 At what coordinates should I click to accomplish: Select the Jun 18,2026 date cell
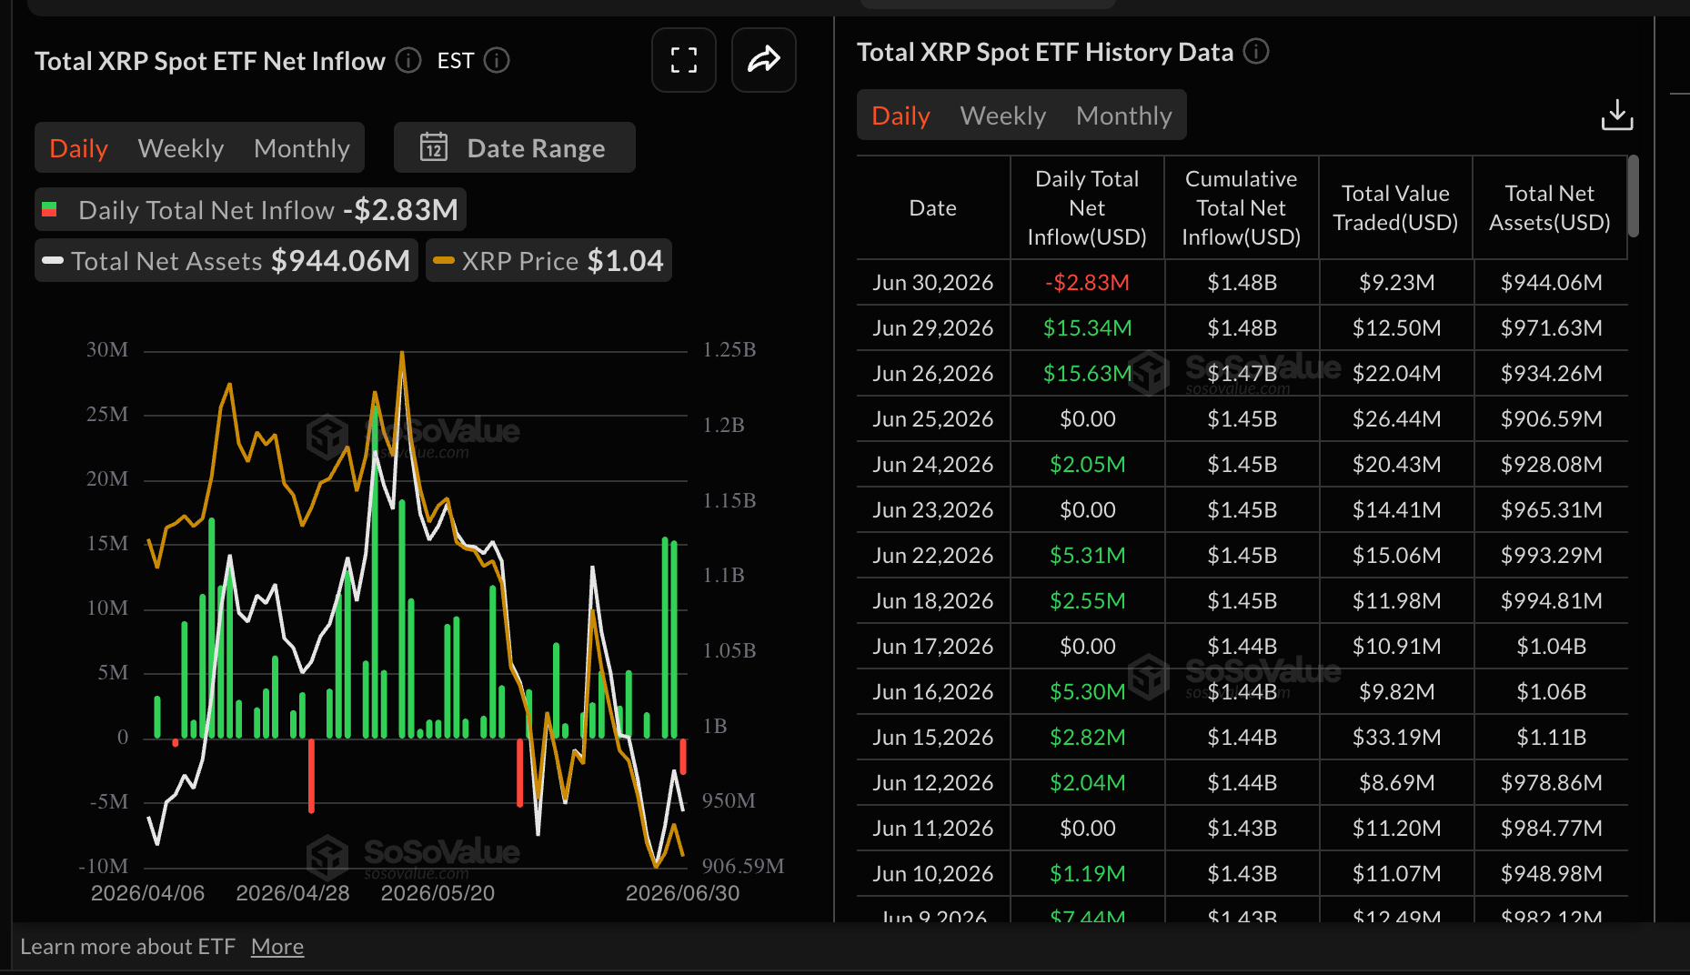933,601
